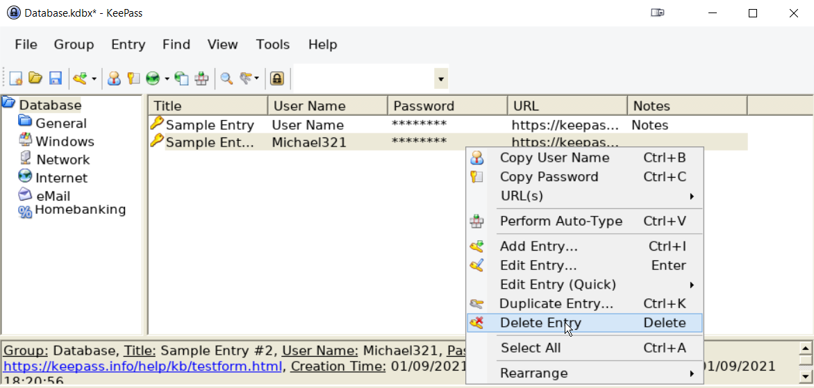Select the Internet group

point(61,178)
